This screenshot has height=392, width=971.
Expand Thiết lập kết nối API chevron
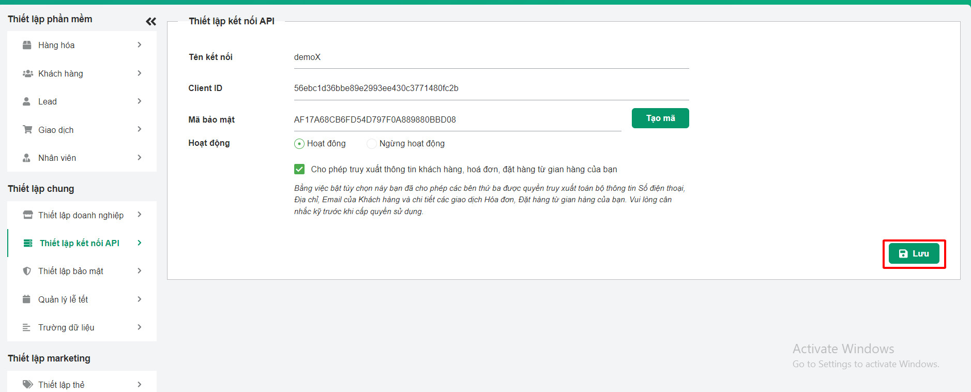tap(140, 243)
